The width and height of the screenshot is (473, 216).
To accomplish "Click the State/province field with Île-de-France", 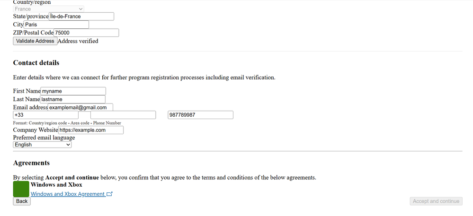I will (x=81, y=17).
